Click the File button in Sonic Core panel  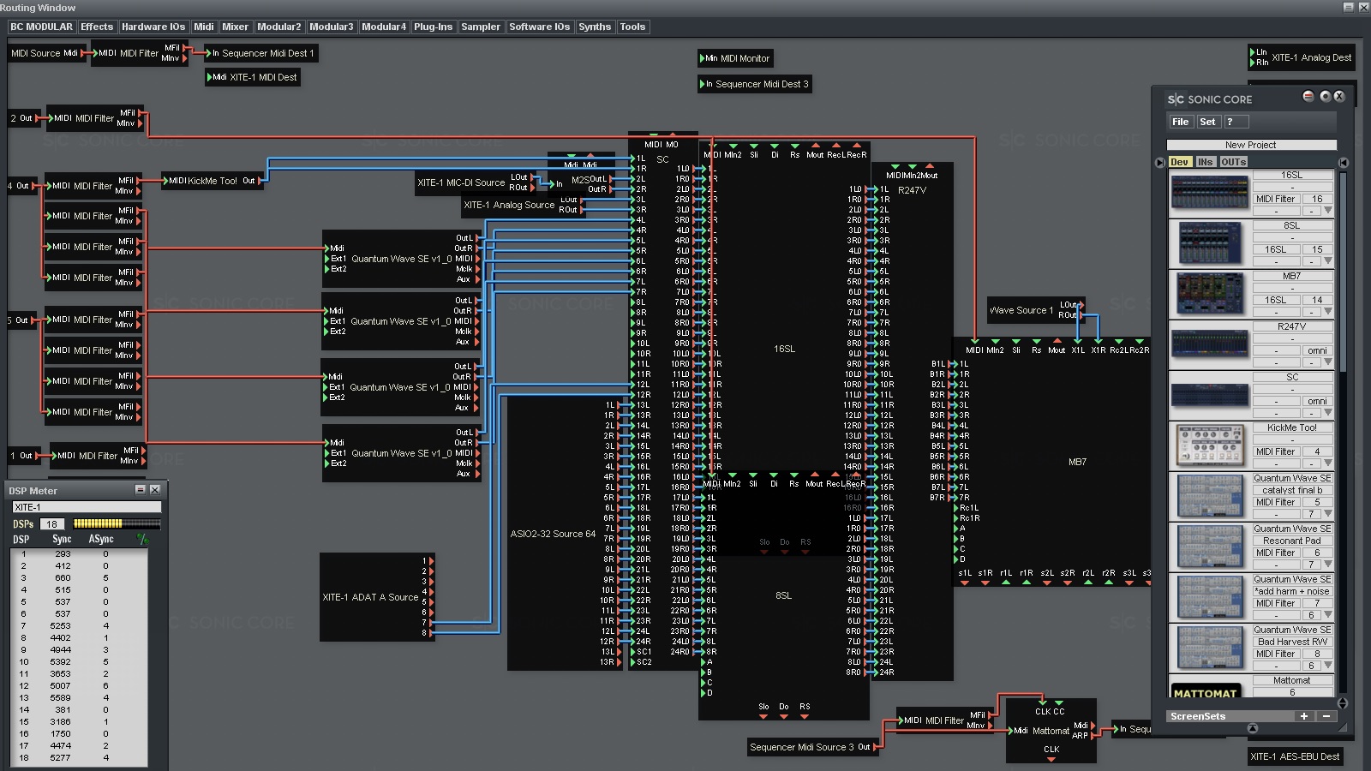coord(1181,122)
